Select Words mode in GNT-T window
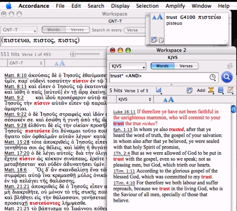 [53, 30]
